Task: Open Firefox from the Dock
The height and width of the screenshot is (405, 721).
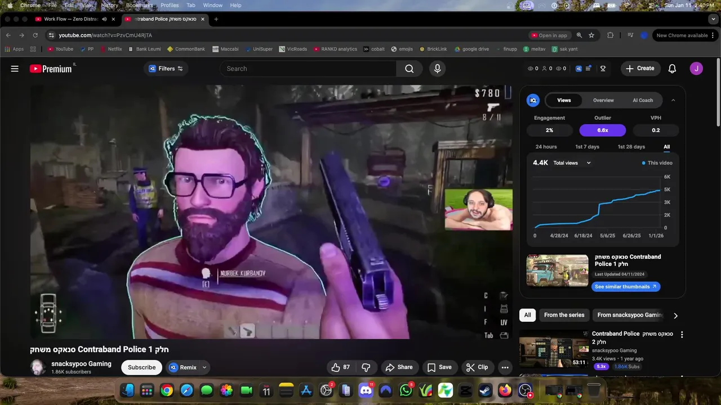Action: tap(505, 390)
